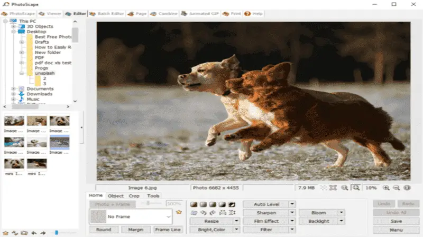
Task: Click the Frame Line button
Action: (x=168, y=230)
